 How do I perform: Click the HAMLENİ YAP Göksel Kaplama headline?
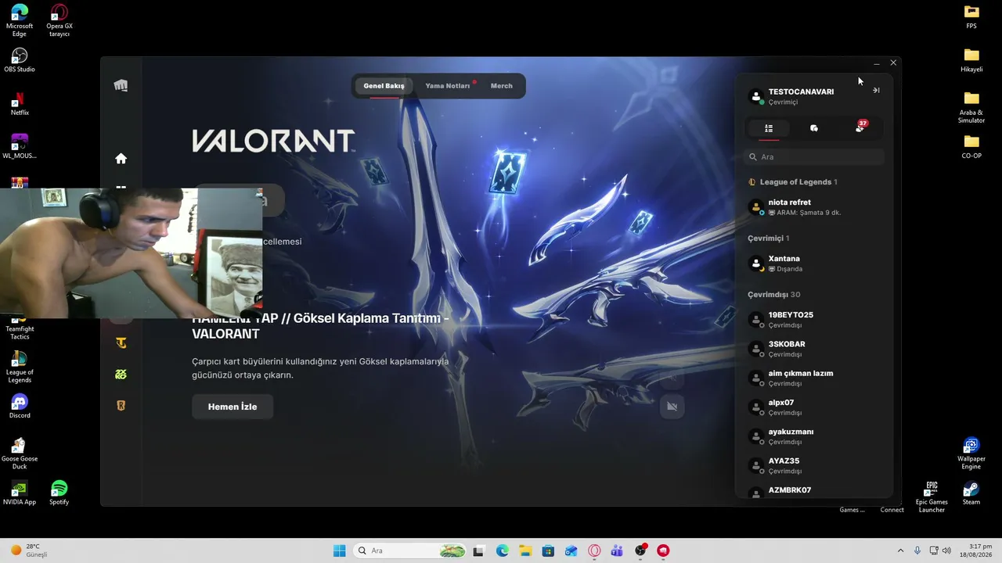pos(321,326)
